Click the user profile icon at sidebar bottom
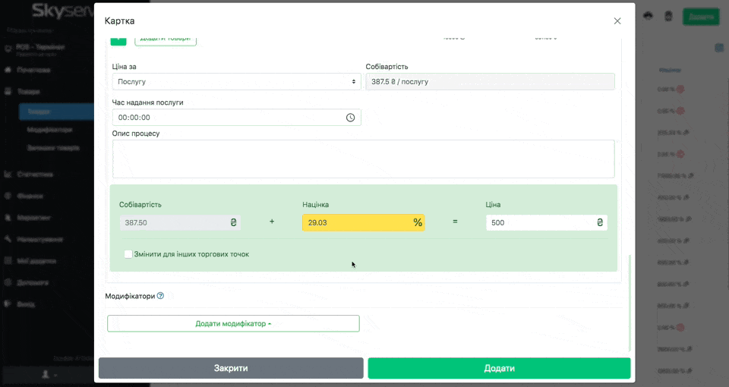729x387 pixels. (46, 374)
